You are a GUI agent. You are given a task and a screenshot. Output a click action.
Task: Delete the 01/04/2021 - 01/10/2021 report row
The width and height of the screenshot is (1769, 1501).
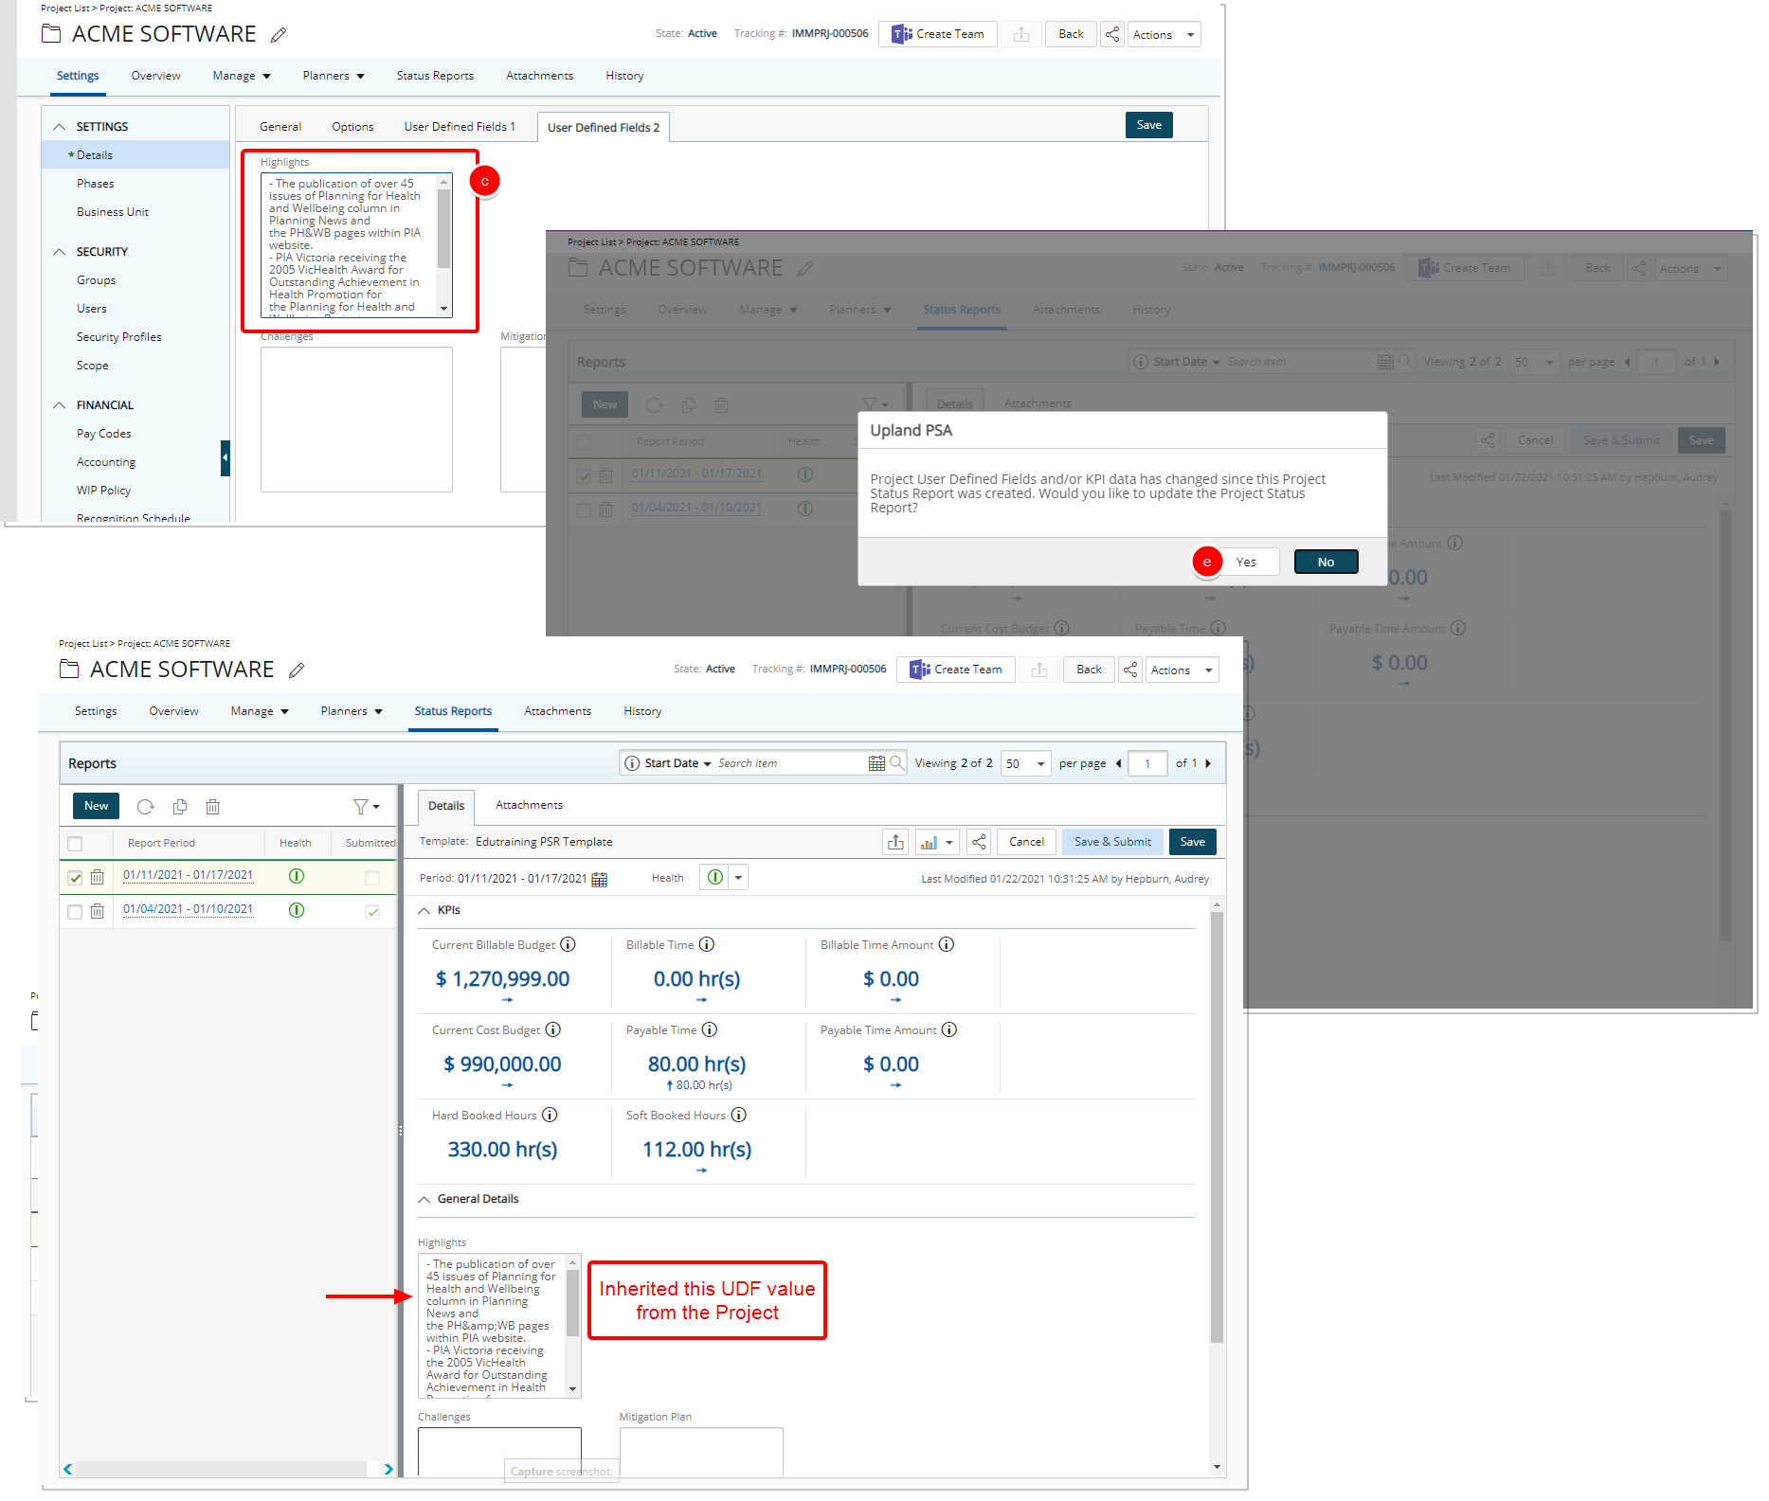pyautogui.click(x=97, y=911)
